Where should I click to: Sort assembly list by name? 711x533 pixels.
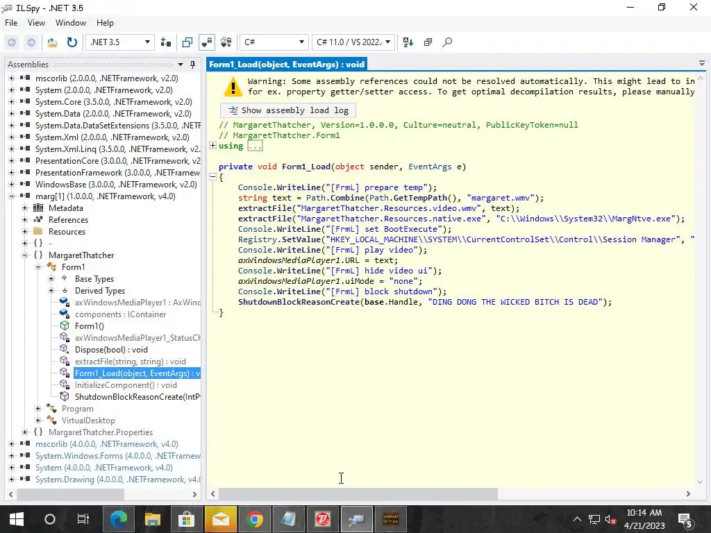[408, 42]
